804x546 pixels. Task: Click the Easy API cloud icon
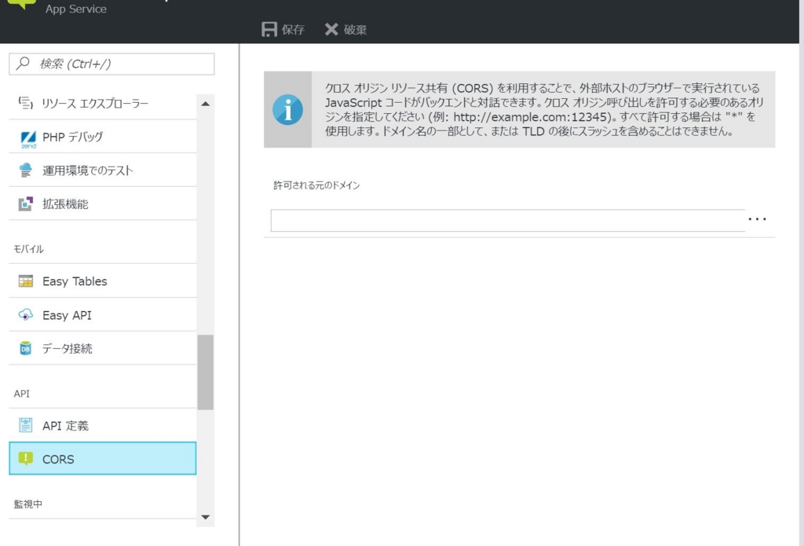coord(26,314)
